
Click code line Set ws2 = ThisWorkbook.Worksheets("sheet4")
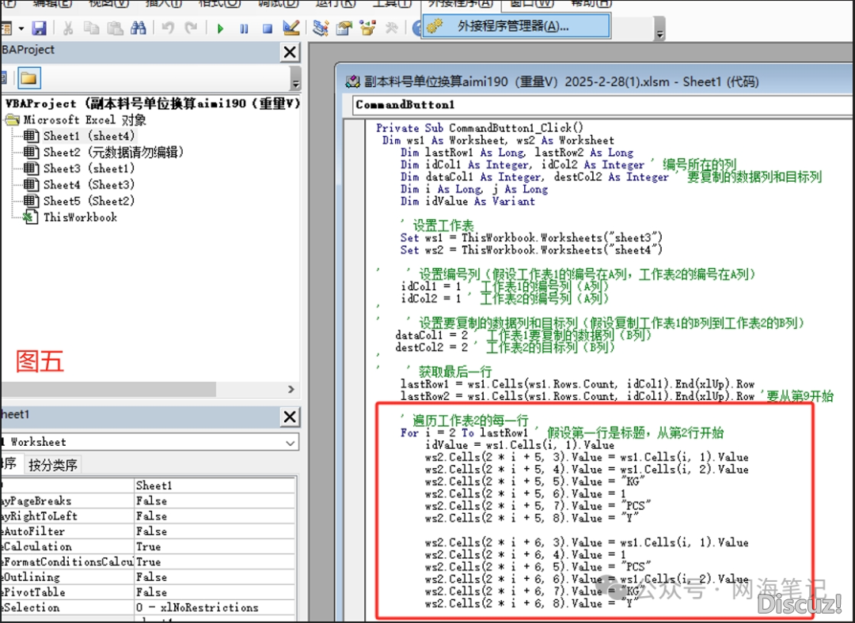click(532, 250)
